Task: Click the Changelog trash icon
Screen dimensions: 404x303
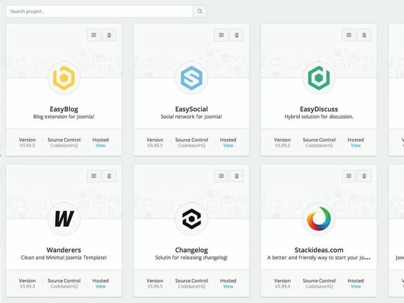Action: 237,176
